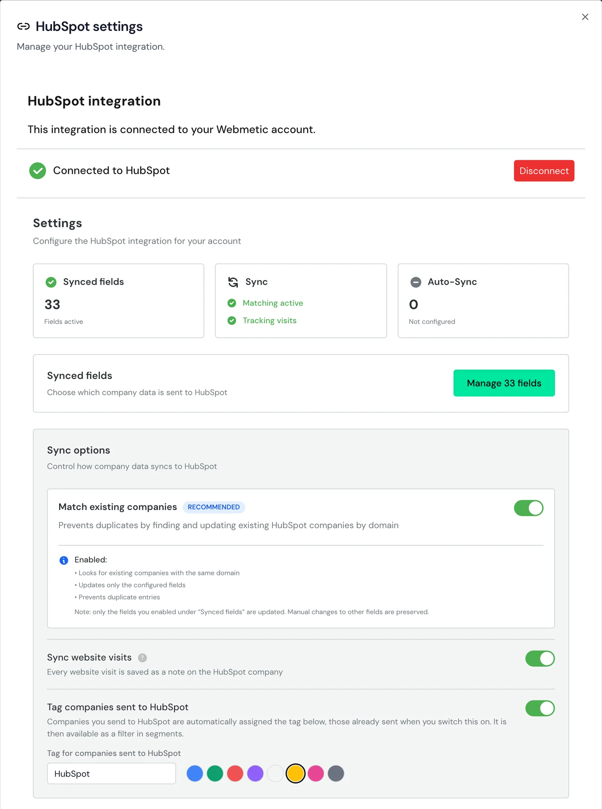Edit the HubSpot tag name field
Viewport: 602px width, 809px height.
tap(111, 774)
